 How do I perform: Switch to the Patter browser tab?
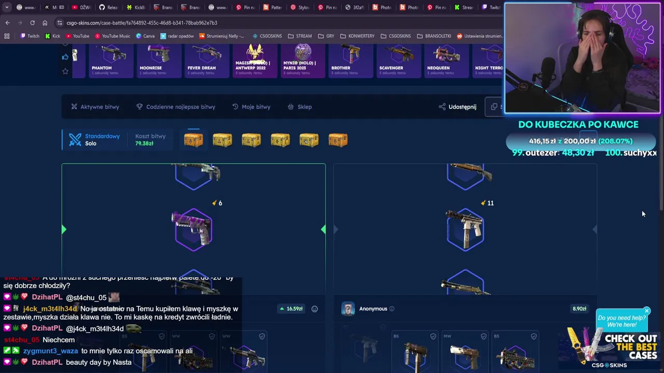click(273, 7)
